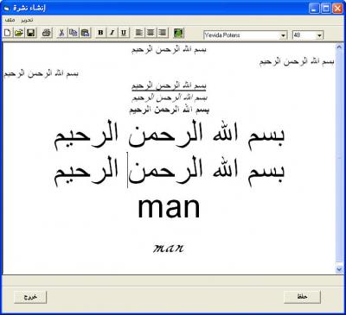Viewport: 346px width, 315px height.
Task: Click the bold small Arabic line
Action: pyautogui.click(x=170, y=110)
